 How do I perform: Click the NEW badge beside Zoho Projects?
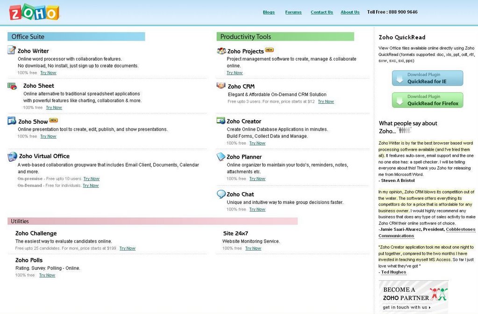[x=269, y=50]
